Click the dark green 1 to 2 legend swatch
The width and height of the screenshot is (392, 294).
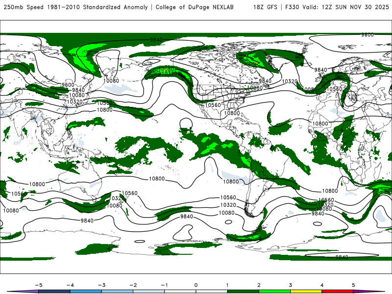point(243,292)
